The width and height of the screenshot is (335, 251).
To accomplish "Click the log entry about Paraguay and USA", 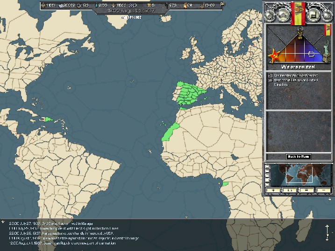I will pyautogui.click(x=61, y=233).
